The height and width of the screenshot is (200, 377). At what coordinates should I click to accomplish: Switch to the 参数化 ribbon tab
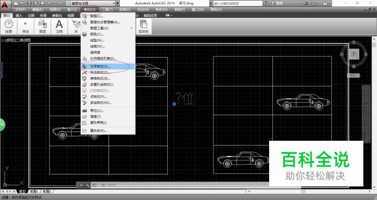(x=57, y=16)
